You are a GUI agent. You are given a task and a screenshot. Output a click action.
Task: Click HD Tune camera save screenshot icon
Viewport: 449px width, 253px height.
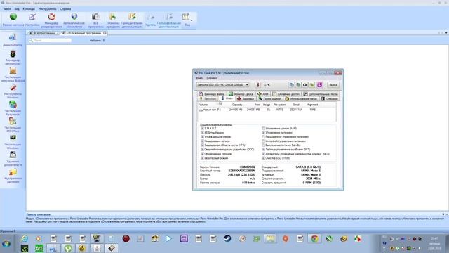pos(304,85)
